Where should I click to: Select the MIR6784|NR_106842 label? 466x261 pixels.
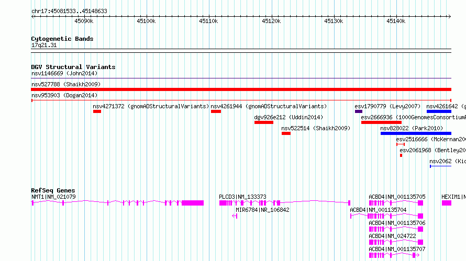pyautogui.click(x=262, y=210)
